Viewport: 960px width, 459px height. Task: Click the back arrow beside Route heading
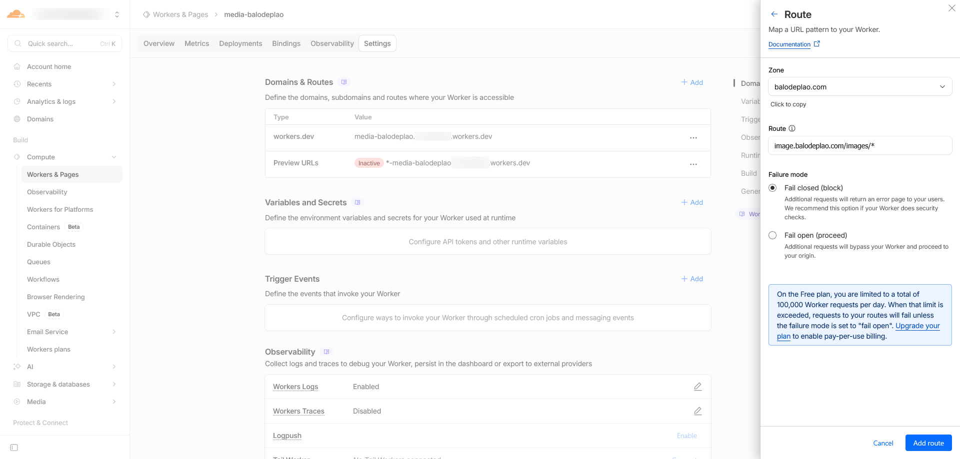[x=774, y=14]
